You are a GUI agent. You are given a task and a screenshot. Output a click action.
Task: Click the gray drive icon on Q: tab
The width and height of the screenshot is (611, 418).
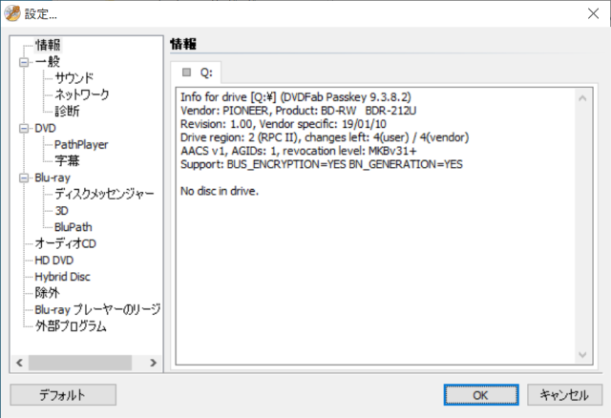[187, 73]
